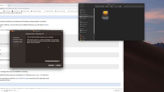
Task: Click the Finder sidebar scrollbar
Action: pos(94,21)
